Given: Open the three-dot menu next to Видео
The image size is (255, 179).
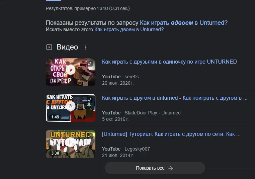Looking at the screenshot, I should pyautogui.click(x=86, y=48).
